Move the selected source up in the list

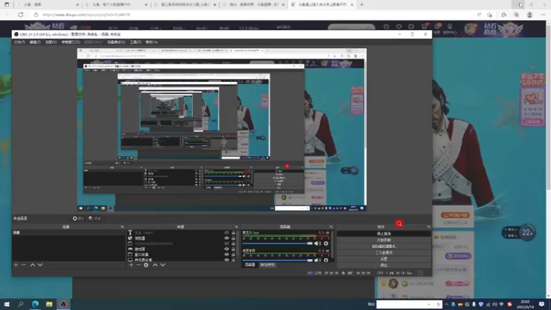pos(155,265)
